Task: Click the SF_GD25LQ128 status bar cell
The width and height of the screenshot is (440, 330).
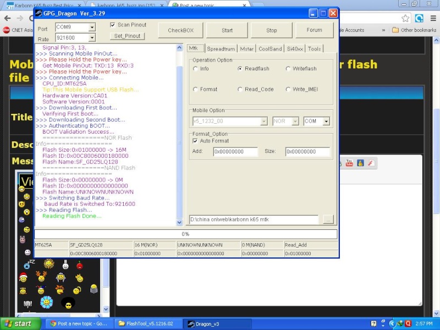Action: coord(101,245)
